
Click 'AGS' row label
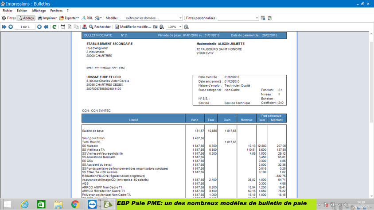[x=85, y=183]
